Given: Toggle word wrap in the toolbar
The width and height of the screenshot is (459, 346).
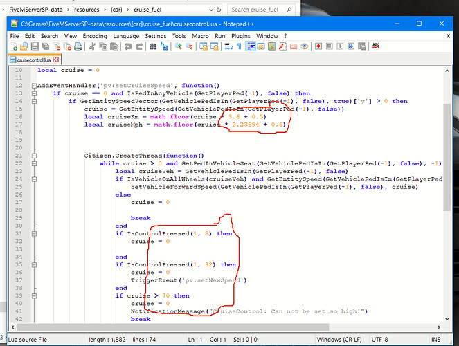Looking at the screenshot, I should pyautogui.click(x=228, y=46).
